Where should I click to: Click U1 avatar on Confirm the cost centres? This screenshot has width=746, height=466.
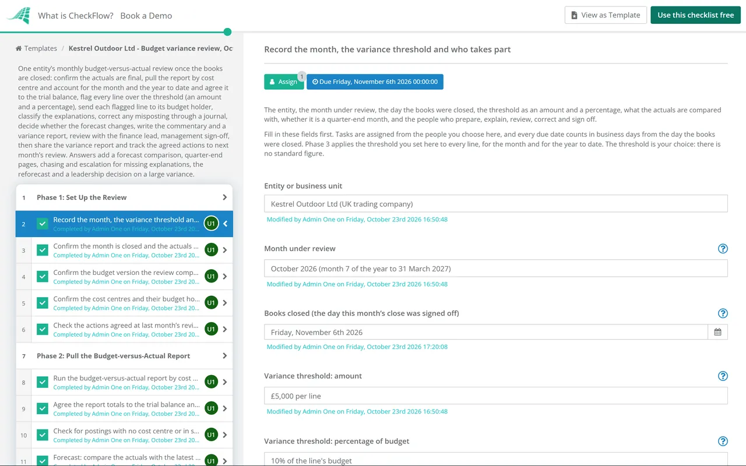[x=211, y=303]
